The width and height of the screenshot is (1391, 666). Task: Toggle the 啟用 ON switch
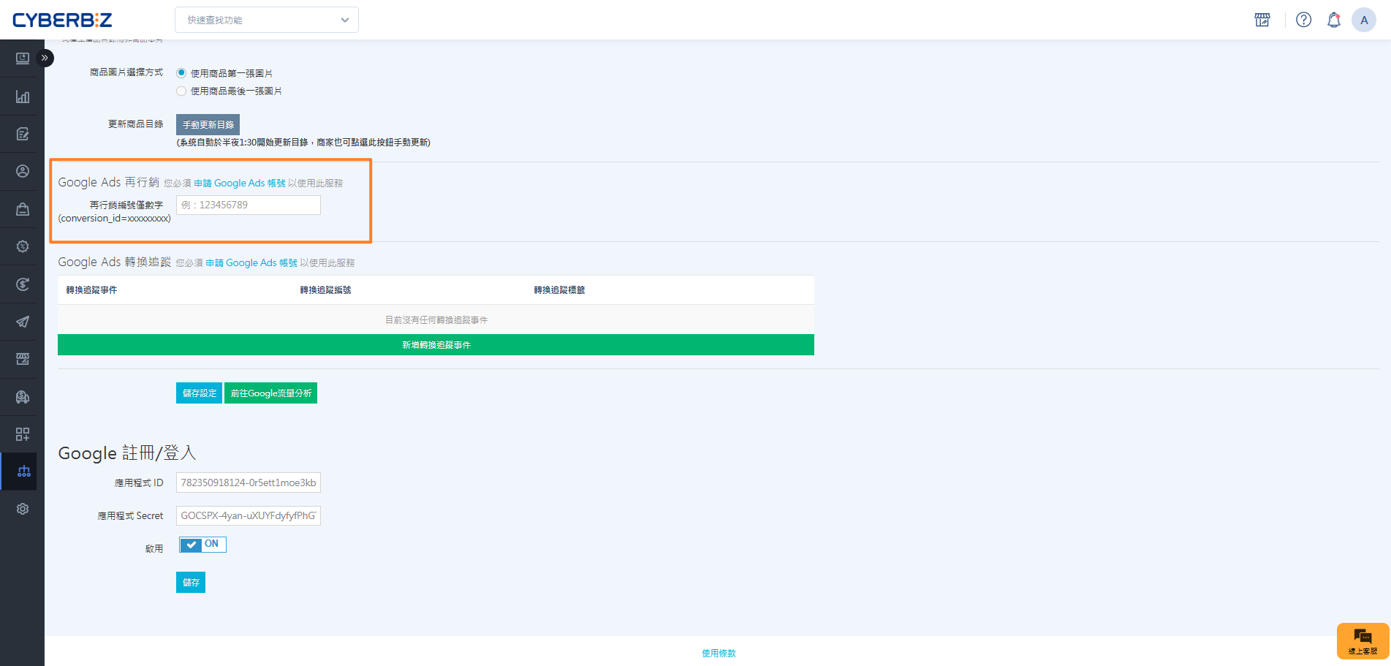(202, 545)
